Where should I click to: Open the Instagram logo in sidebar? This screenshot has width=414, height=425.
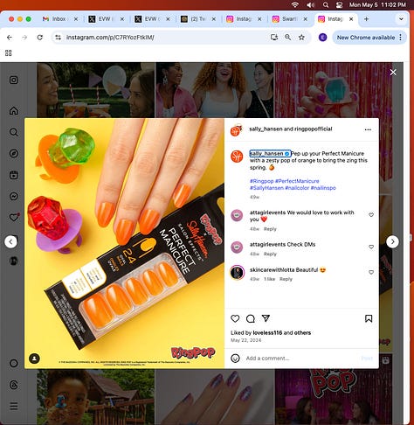[x=14, y=80]
